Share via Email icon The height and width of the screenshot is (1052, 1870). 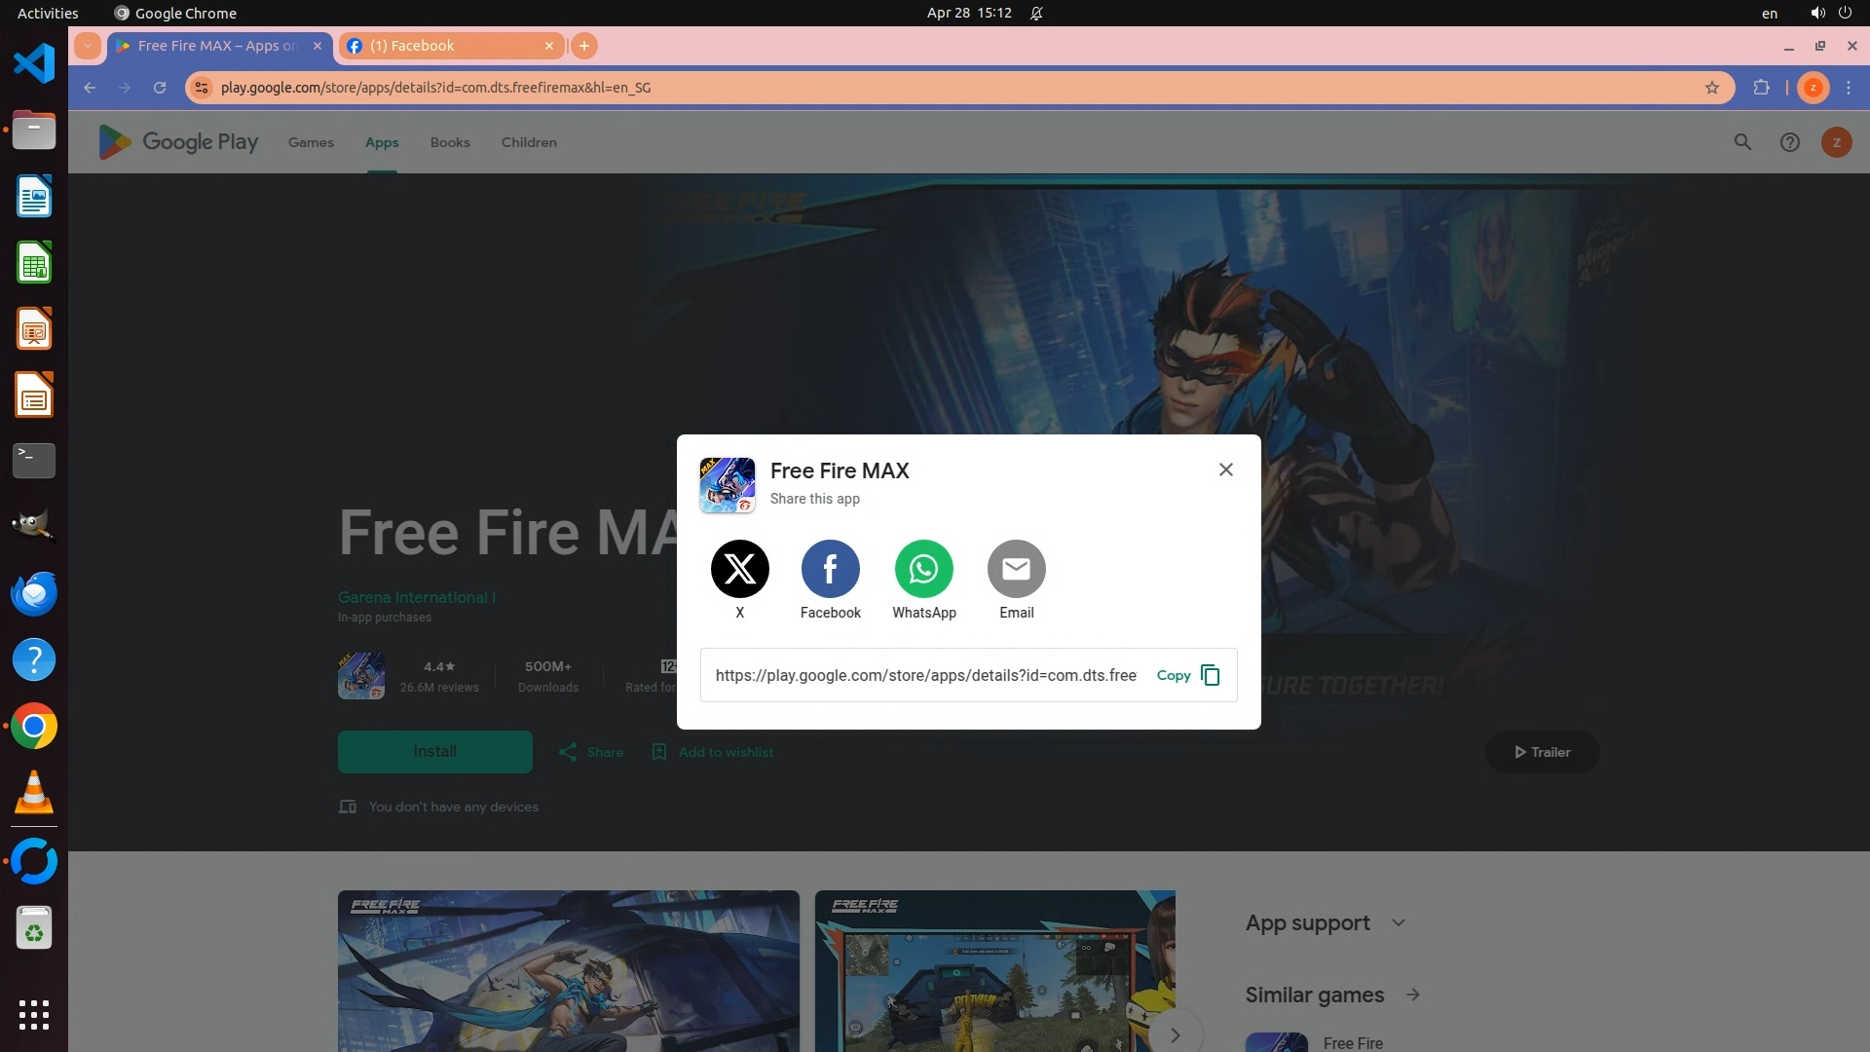1016,569
